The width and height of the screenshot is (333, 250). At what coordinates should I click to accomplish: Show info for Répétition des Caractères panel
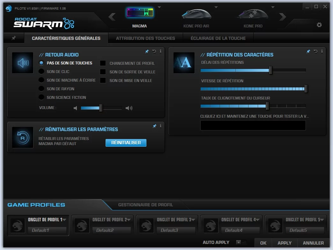click(x=322, y=51)
